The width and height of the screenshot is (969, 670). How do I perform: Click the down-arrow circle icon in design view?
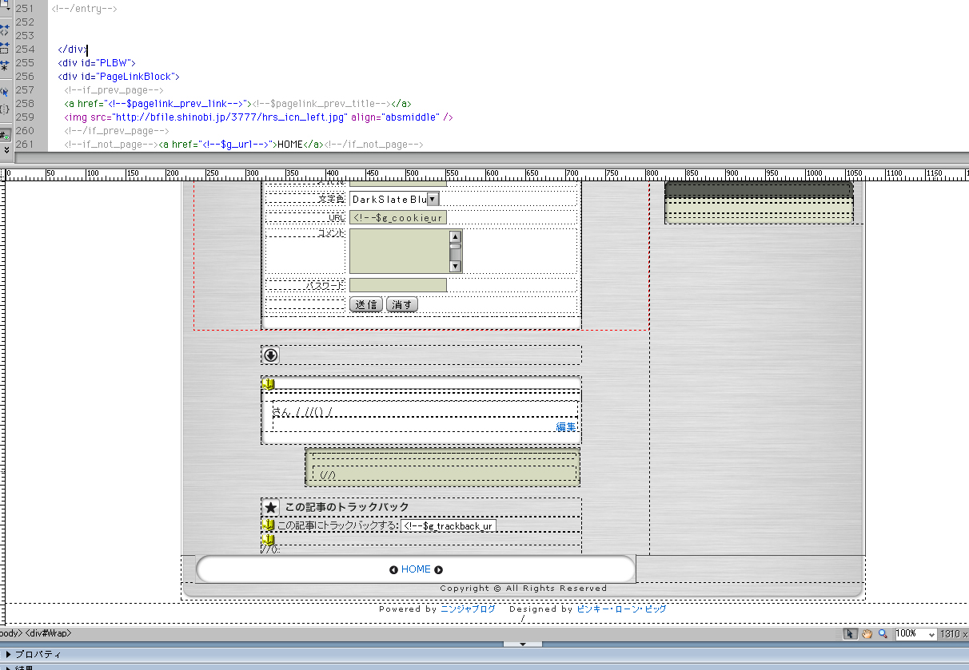pyautogui.click(x=271, y=355)
